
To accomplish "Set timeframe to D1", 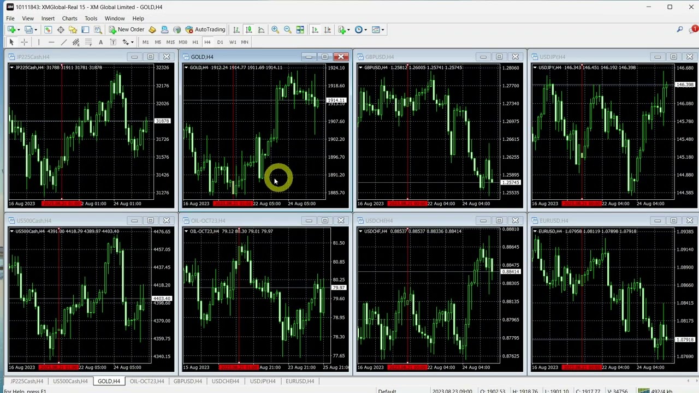I will [220, 42].
